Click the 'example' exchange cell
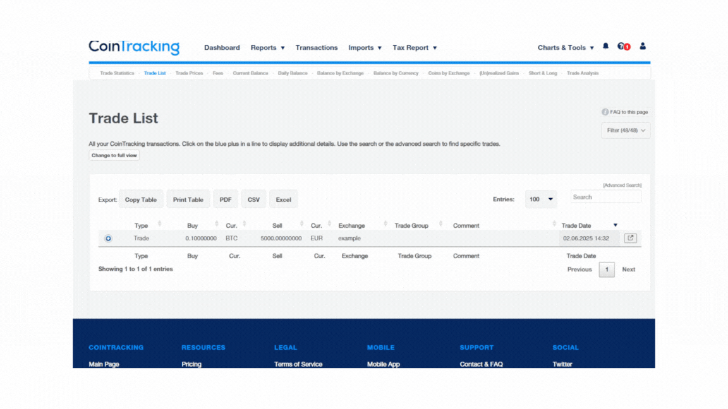The width and height of the screenshot is (728, 409). [x=349, y=239]
